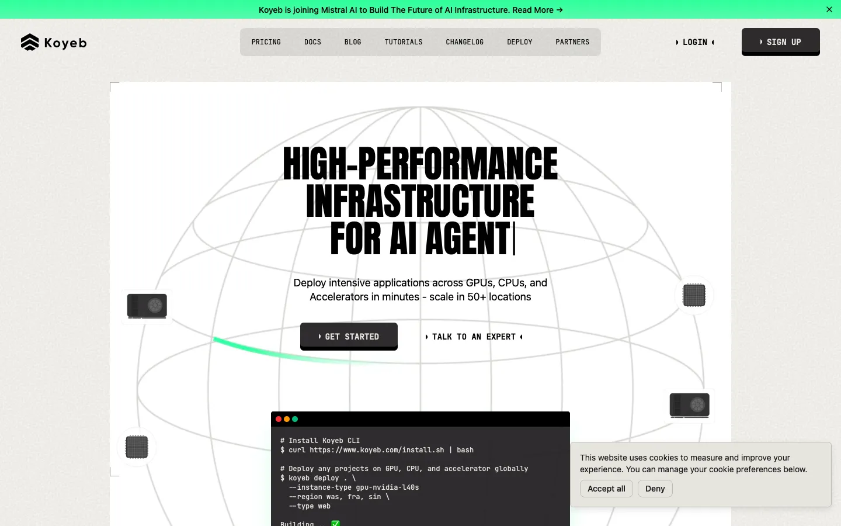The width and height of the screenshot is (841, 526).
Task: Click the '# Install Koyeb CLI' comment line
Action: point(320,441)
